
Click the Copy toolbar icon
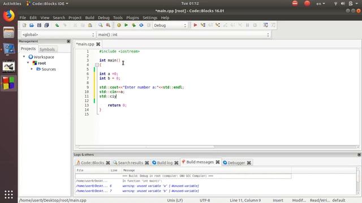(x=83, y=25)
